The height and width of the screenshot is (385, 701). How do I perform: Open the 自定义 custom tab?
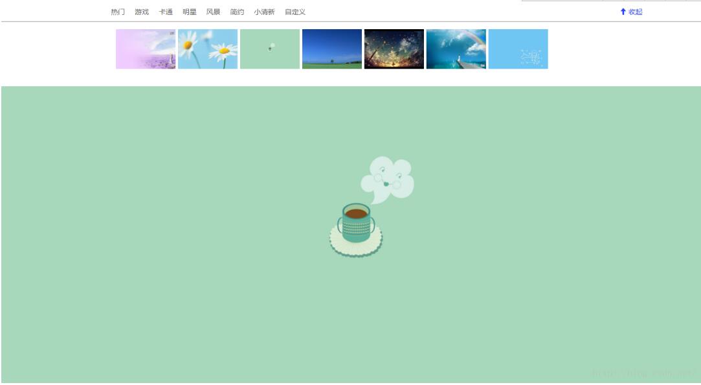tap(295, 12)
